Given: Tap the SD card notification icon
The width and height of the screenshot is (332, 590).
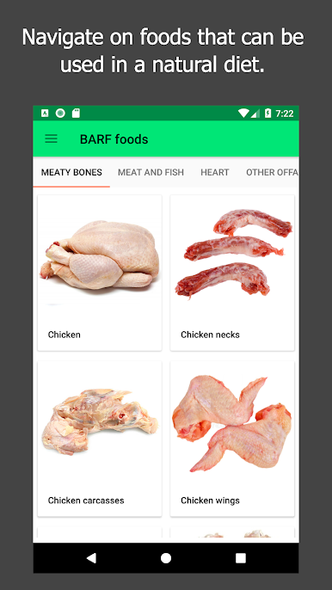Looking at the screenshot, I should (76, 113).
